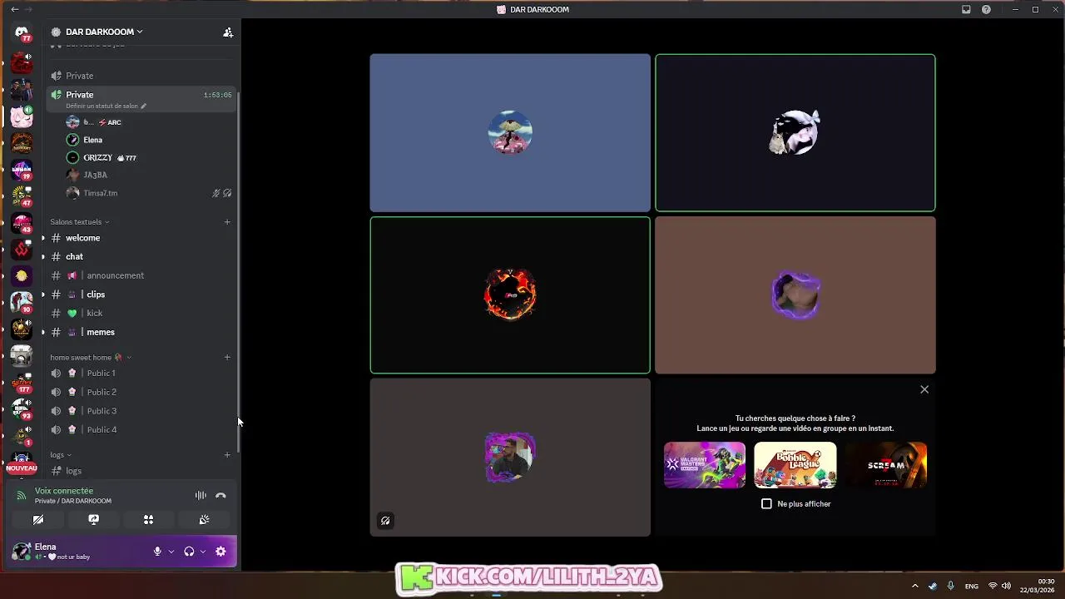Launch the Valorant Masters activity card
1065x599 pixels.
(705, 465)
